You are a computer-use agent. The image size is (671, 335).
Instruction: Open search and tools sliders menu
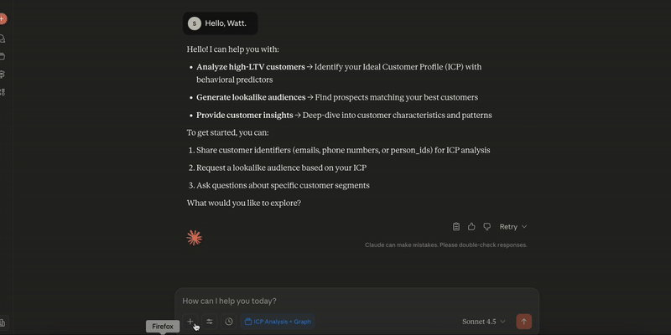pyautogui.click(x=210, y=322)
